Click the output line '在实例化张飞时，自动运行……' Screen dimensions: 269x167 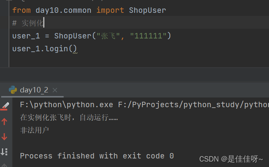[x=69, y=118]
